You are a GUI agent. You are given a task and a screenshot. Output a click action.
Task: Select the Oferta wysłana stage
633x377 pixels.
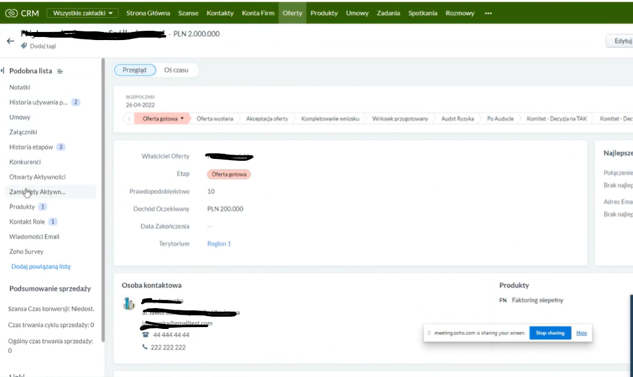click(x=215, y=119)
